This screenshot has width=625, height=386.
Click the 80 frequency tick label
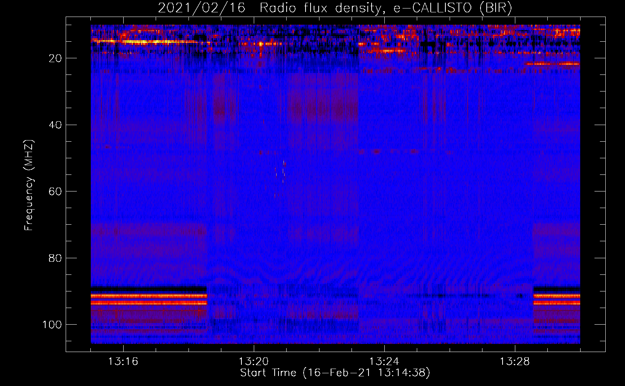56,258
